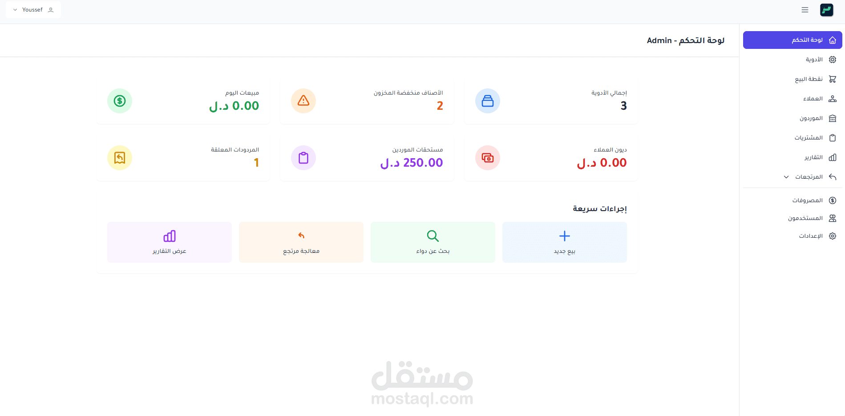Image resolution: width=845 pixels, height=416 pixels.
Task: Open معالجة مرتجع quick action card
Action: click(x=301, y=242)
